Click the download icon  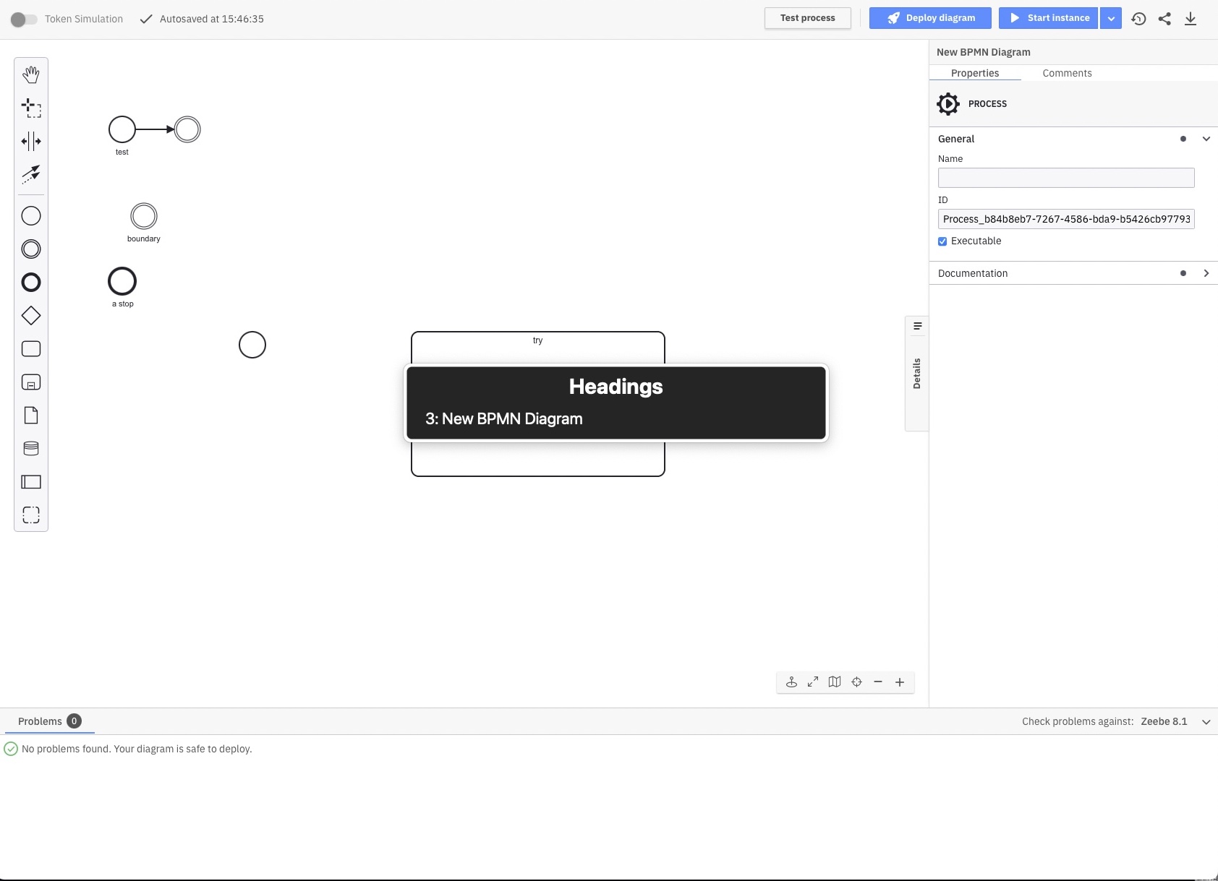coord(1191,19)
